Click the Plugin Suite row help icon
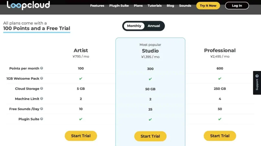261x146 pixels. [42, 119]
